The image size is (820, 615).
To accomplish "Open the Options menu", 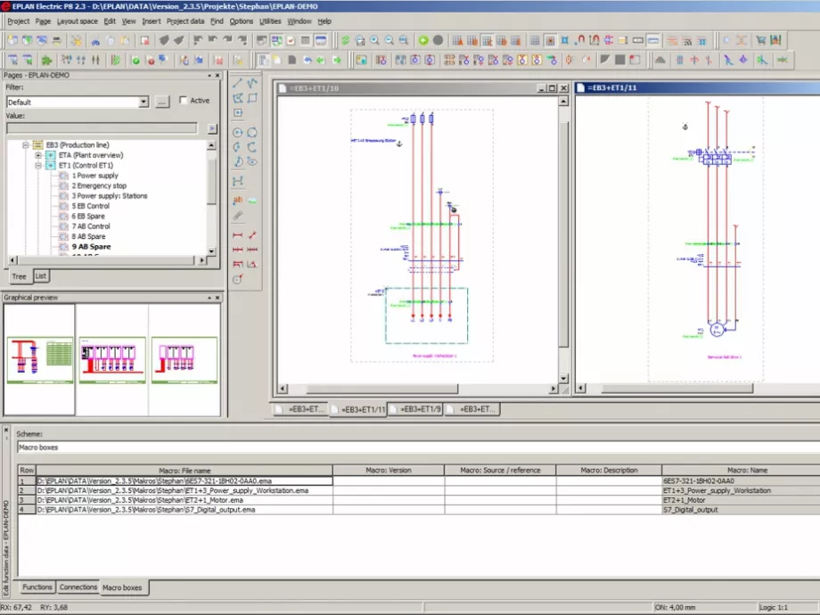I will [241, 21].
